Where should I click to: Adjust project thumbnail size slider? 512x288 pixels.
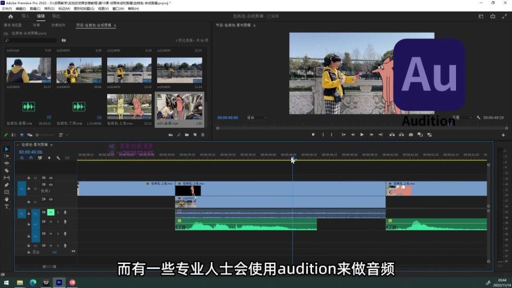(x=45, y=135)
